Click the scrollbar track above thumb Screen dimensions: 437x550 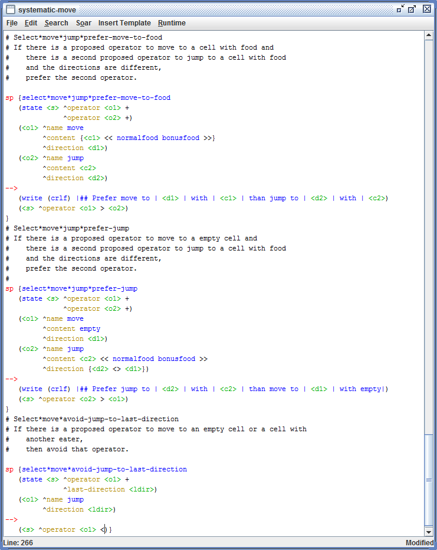coord(429,236)
